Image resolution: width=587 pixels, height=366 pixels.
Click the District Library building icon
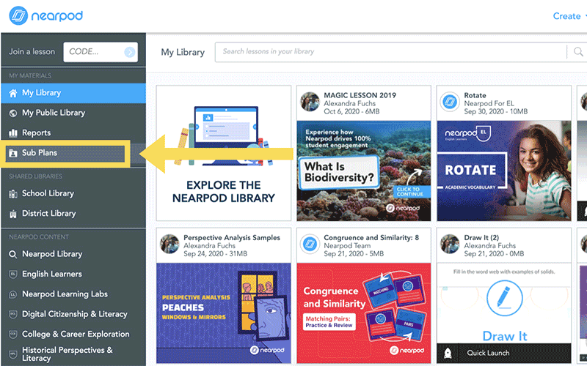pos(13,214)
